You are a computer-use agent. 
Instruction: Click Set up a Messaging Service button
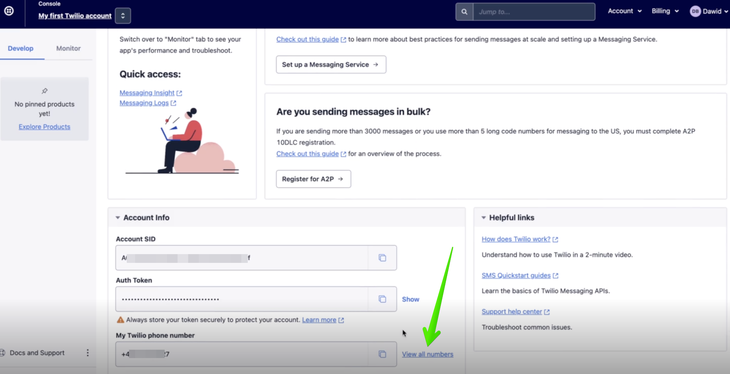tap(331, 64)
